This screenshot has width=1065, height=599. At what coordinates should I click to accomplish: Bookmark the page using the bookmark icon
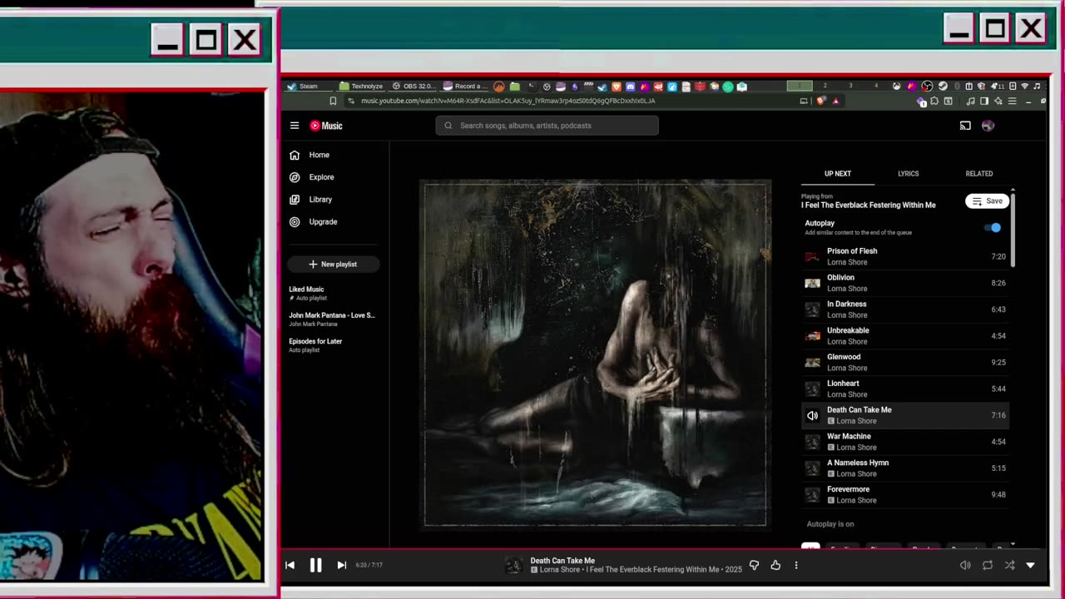[x=333, y=101]
